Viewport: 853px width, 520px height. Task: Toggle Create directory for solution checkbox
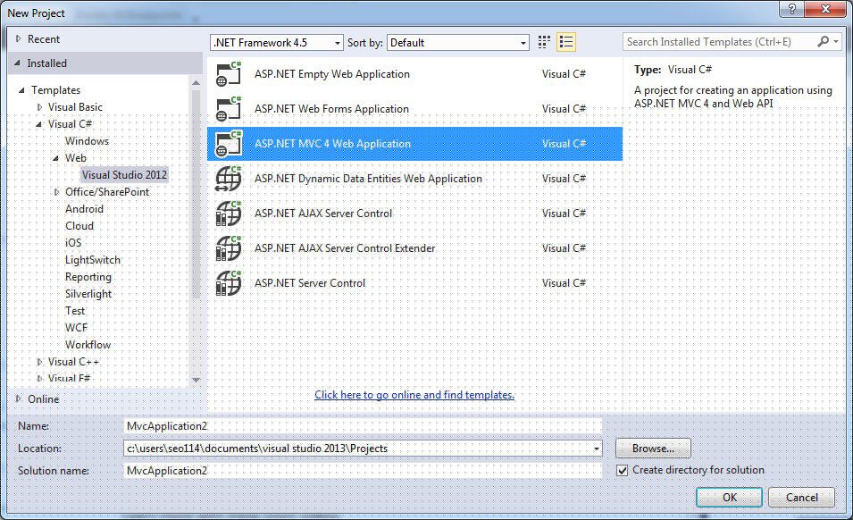(623, 470)
